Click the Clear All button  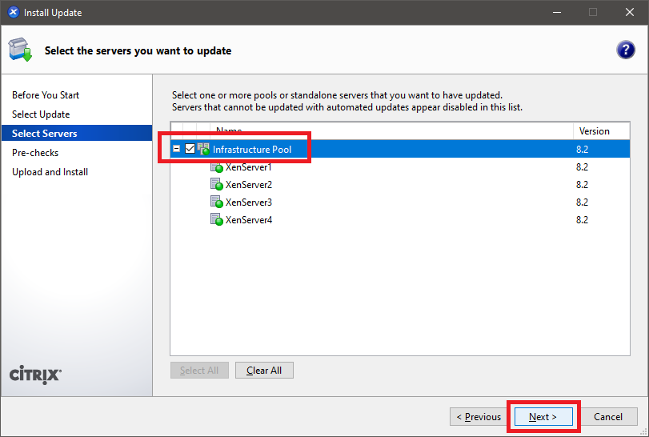click(x=264, y=371)
